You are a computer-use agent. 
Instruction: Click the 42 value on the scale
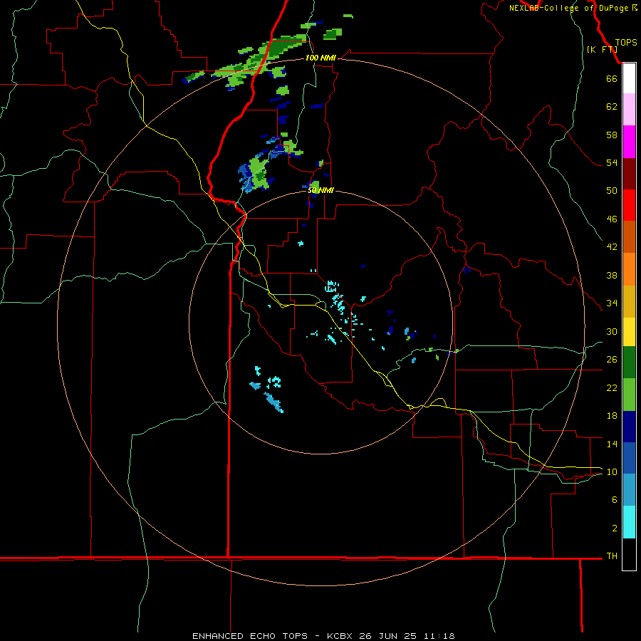[x=612, y=247]
